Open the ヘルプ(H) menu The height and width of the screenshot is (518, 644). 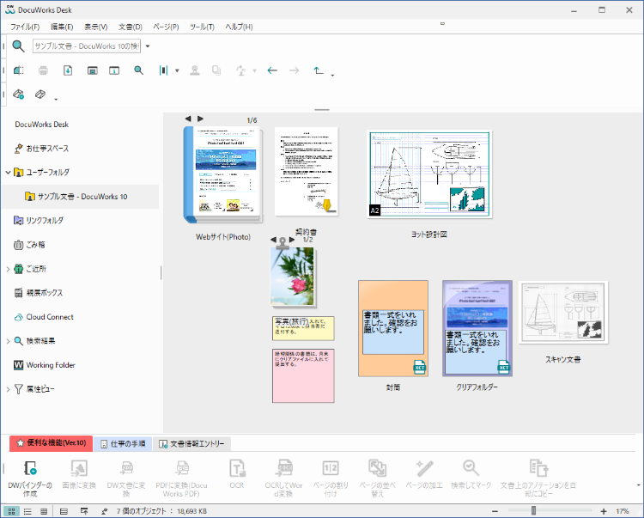[x=239, y=27]
